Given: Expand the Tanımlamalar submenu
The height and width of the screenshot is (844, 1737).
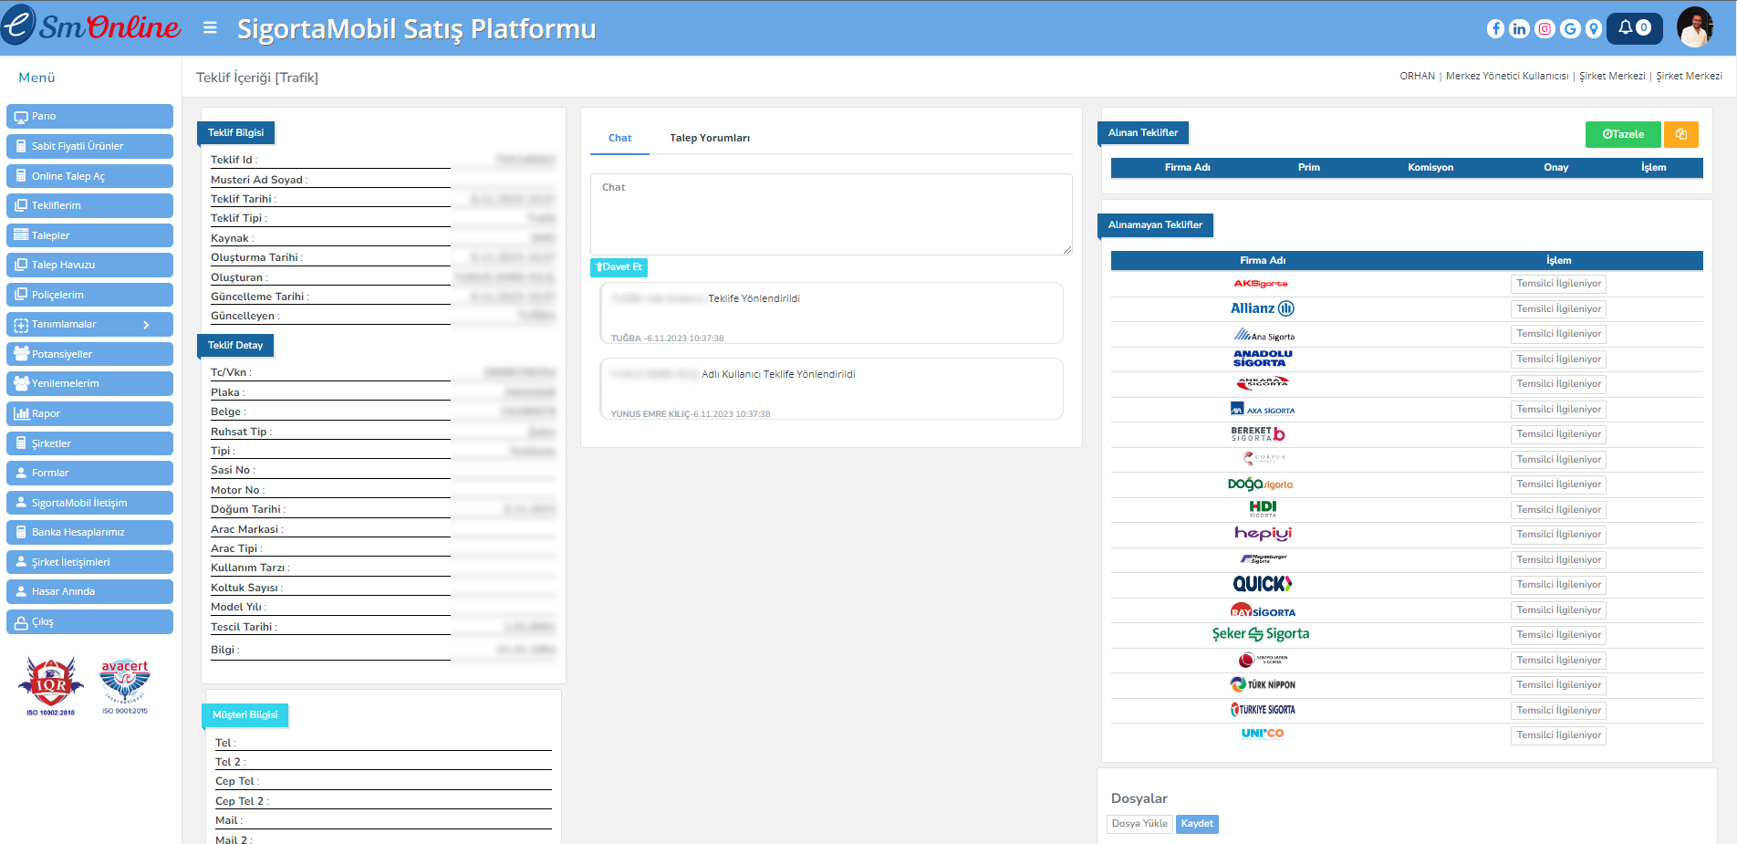Looking at the screenshot, I should (x=89, y=324).
